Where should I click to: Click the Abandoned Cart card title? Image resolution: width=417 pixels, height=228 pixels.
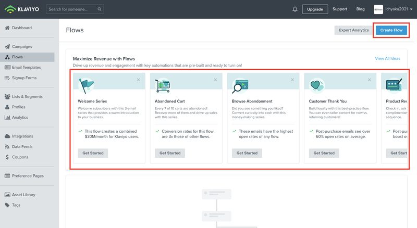[170, 101]
